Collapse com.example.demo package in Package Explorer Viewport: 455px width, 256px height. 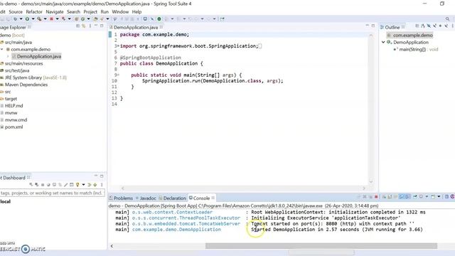2,49
